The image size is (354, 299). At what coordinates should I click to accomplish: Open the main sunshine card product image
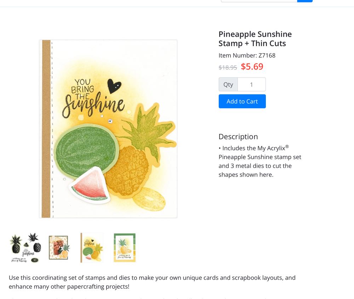pos(108,129)
